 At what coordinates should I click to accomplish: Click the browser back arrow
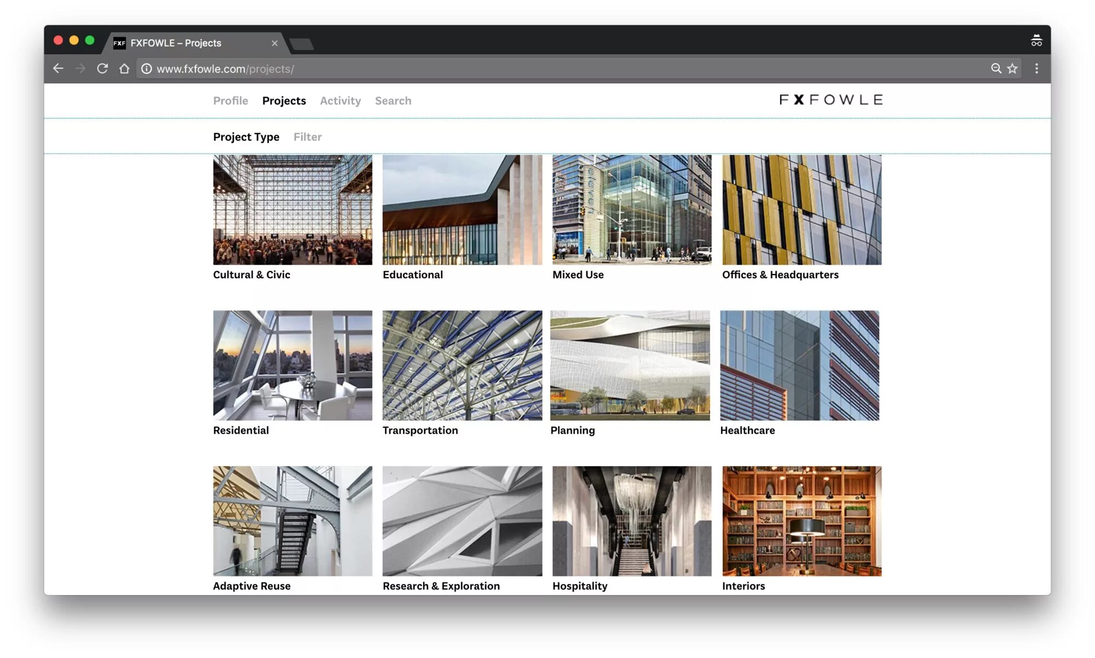click(x=58, y=68)
